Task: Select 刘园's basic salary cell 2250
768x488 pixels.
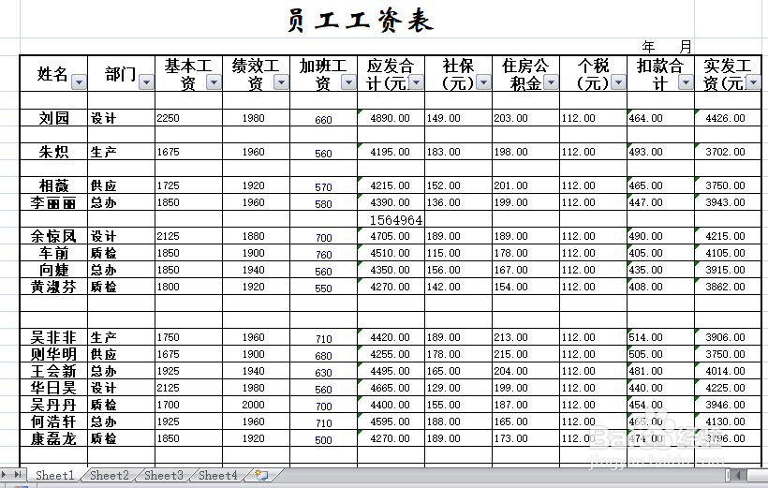Action: pos(188,118)
